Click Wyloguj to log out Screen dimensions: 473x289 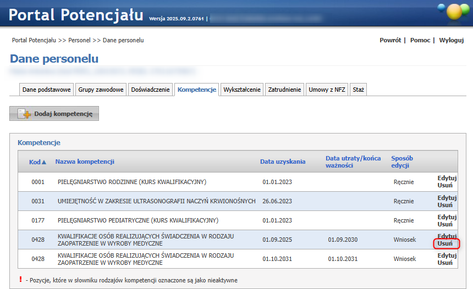pos(451,40)
